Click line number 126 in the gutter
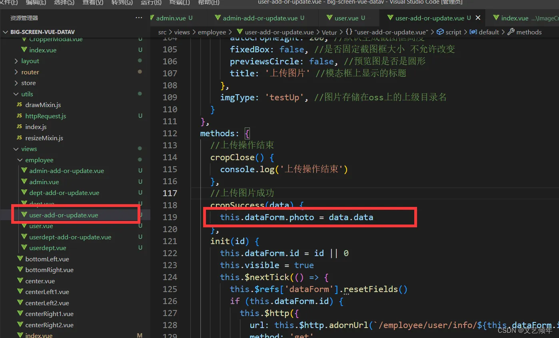The image size is (559, 338). pyautogui.click(x=170, y=301)
